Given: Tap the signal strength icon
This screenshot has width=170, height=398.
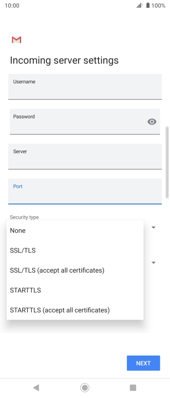Looking at the screenshot, I should 139,5.
